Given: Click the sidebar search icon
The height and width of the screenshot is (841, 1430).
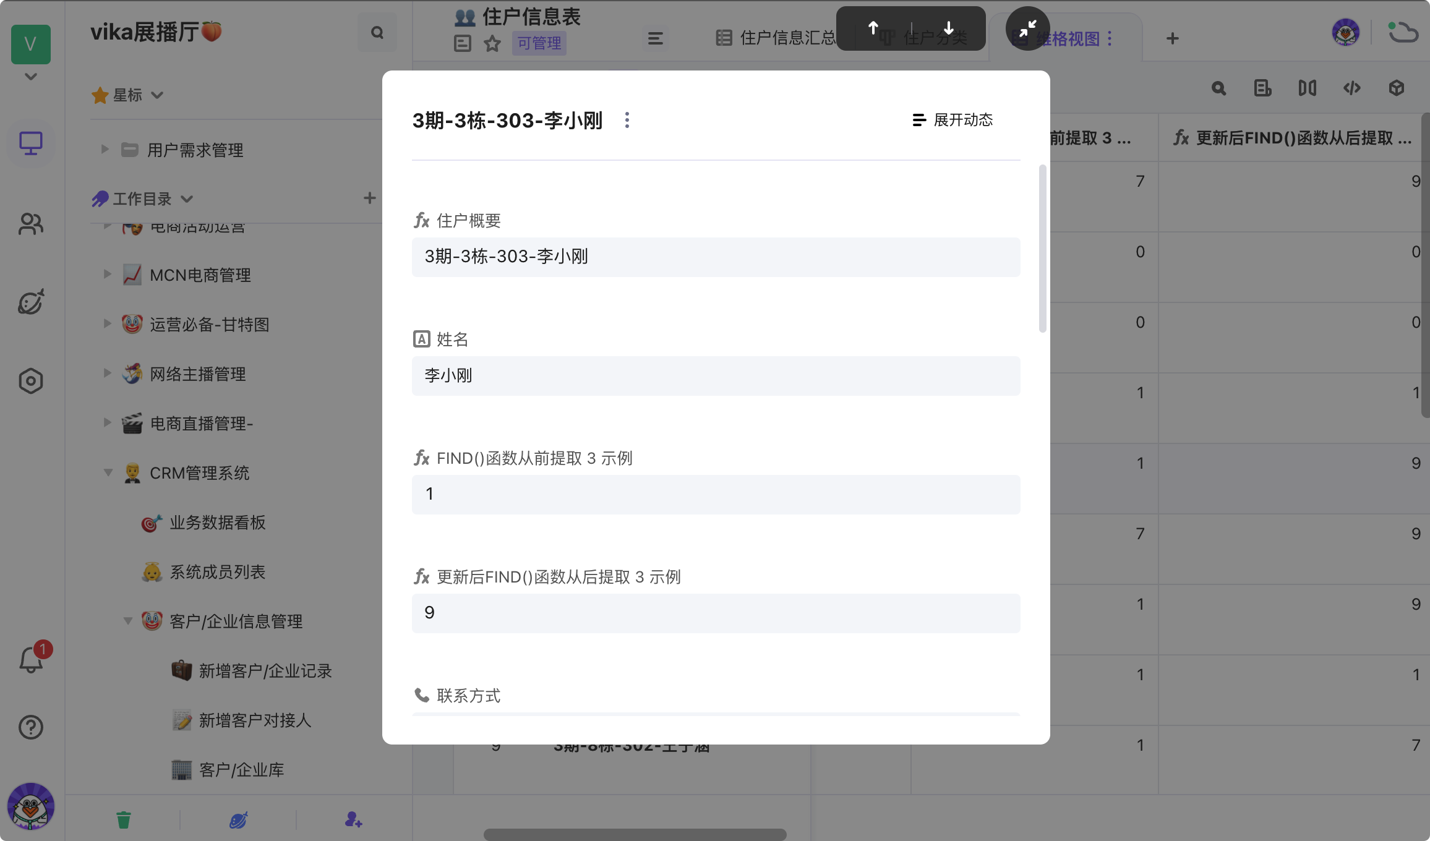Looking at the screenshot, I should click(x=377, y=33).
